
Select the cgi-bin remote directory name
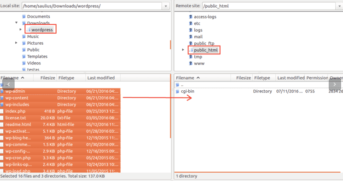[x=187, y=91]
